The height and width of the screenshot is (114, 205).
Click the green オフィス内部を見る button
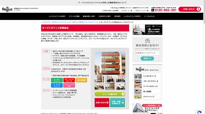[110, 94]
